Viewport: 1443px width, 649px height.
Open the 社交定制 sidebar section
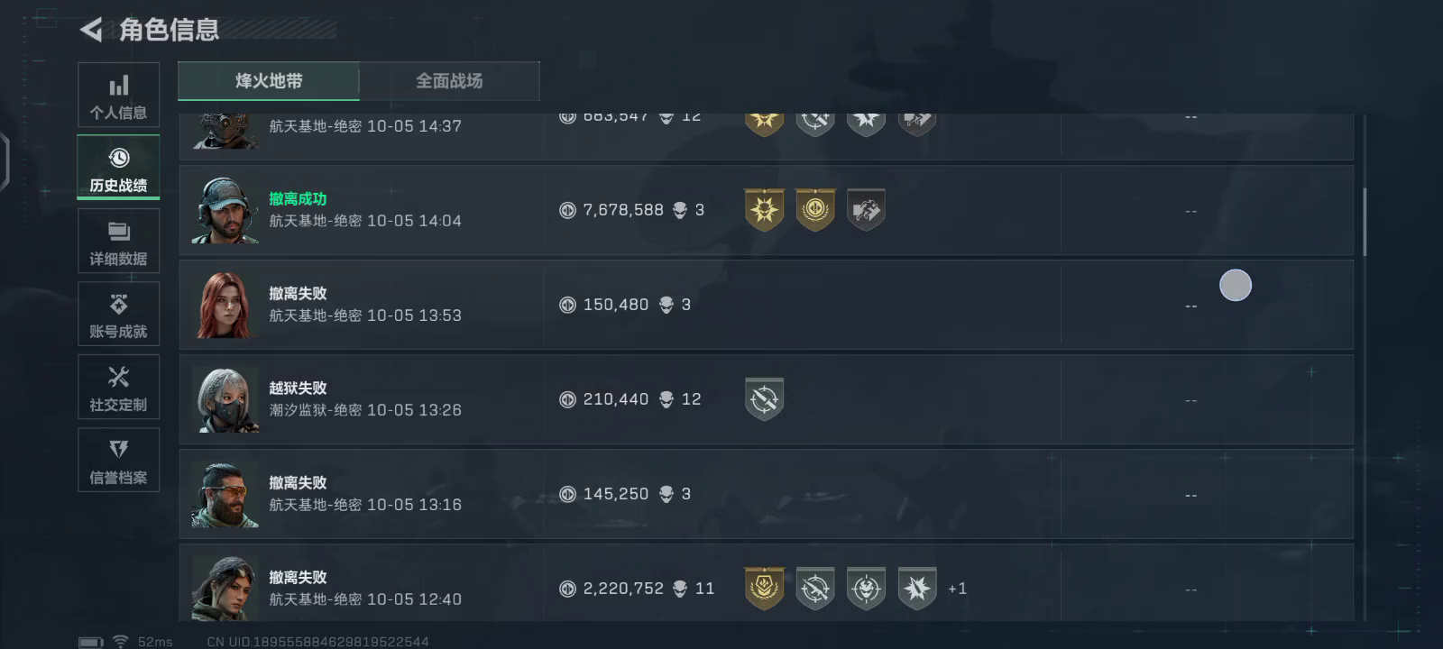tap(118, 387)
